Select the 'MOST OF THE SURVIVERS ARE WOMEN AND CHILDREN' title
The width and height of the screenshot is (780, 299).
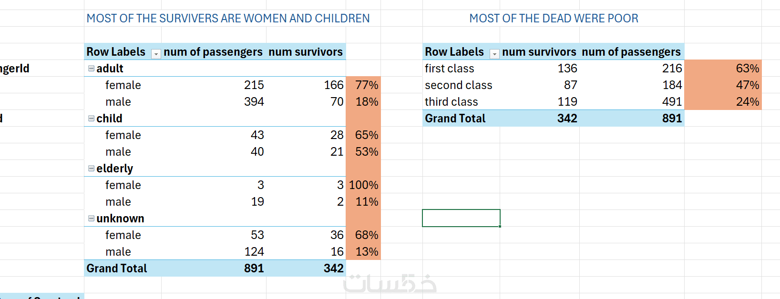228,19
